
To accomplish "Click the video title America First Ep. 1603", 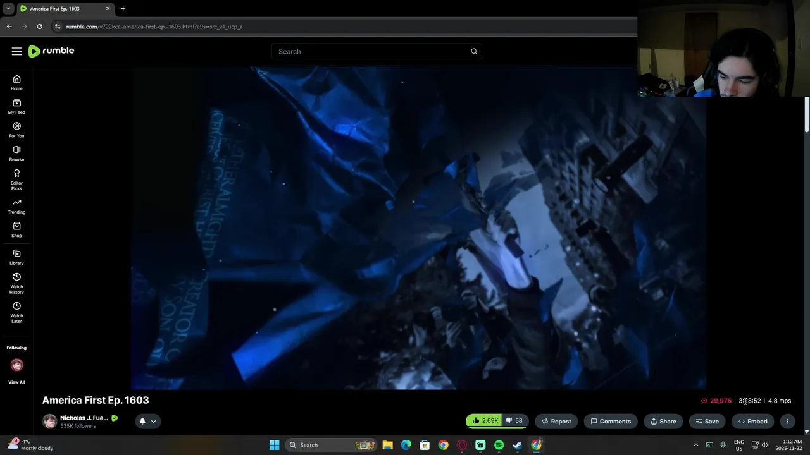I will click(x=96, y=400).
